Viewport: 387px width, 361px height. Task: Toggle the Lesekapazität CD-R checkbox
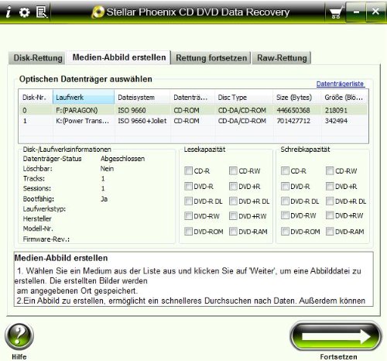(x=188, y=170)
